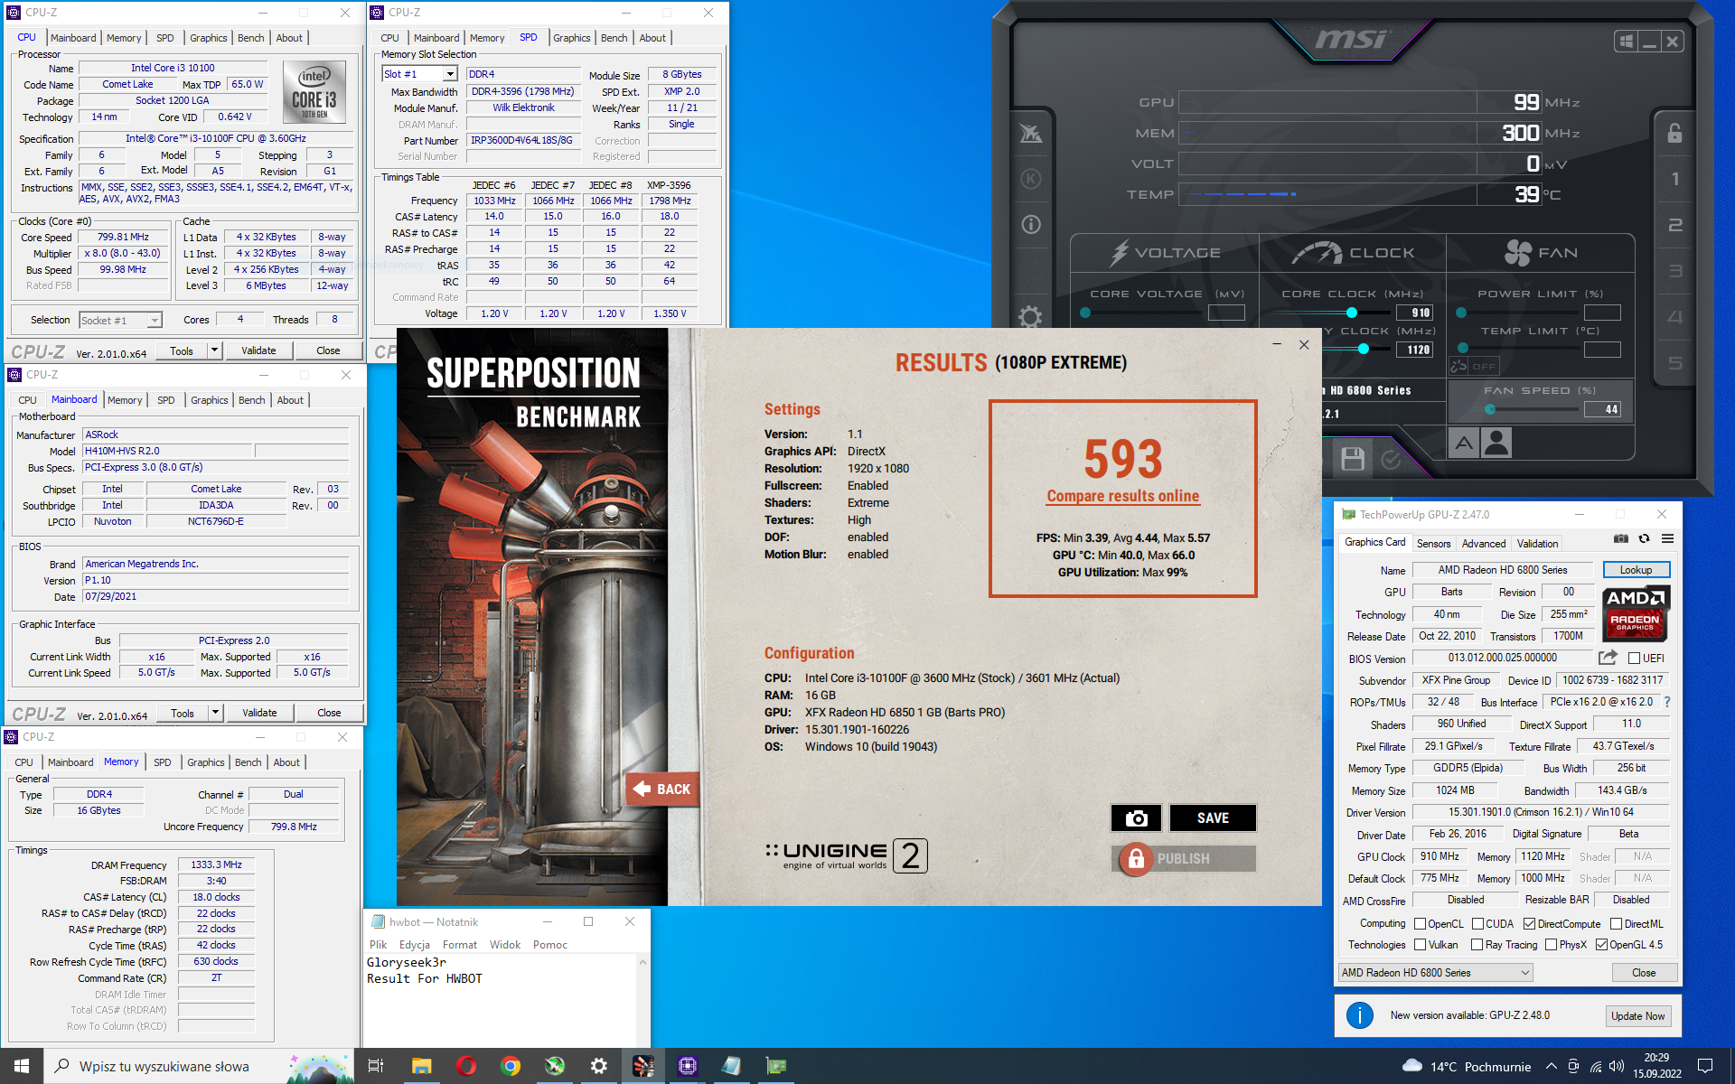This screenshot has width=1735, height=1084.
Task: Select Afterburner profile slot 1
Action: coord(1674,179)
